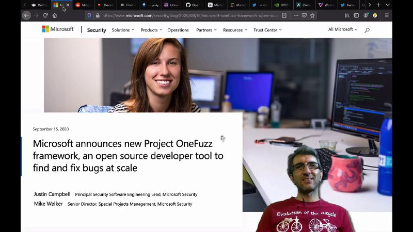This screenshot has height=232, width=413.
Task: Switch to the Calm tab
Action: pyautogui.click(x=39, y=5)
